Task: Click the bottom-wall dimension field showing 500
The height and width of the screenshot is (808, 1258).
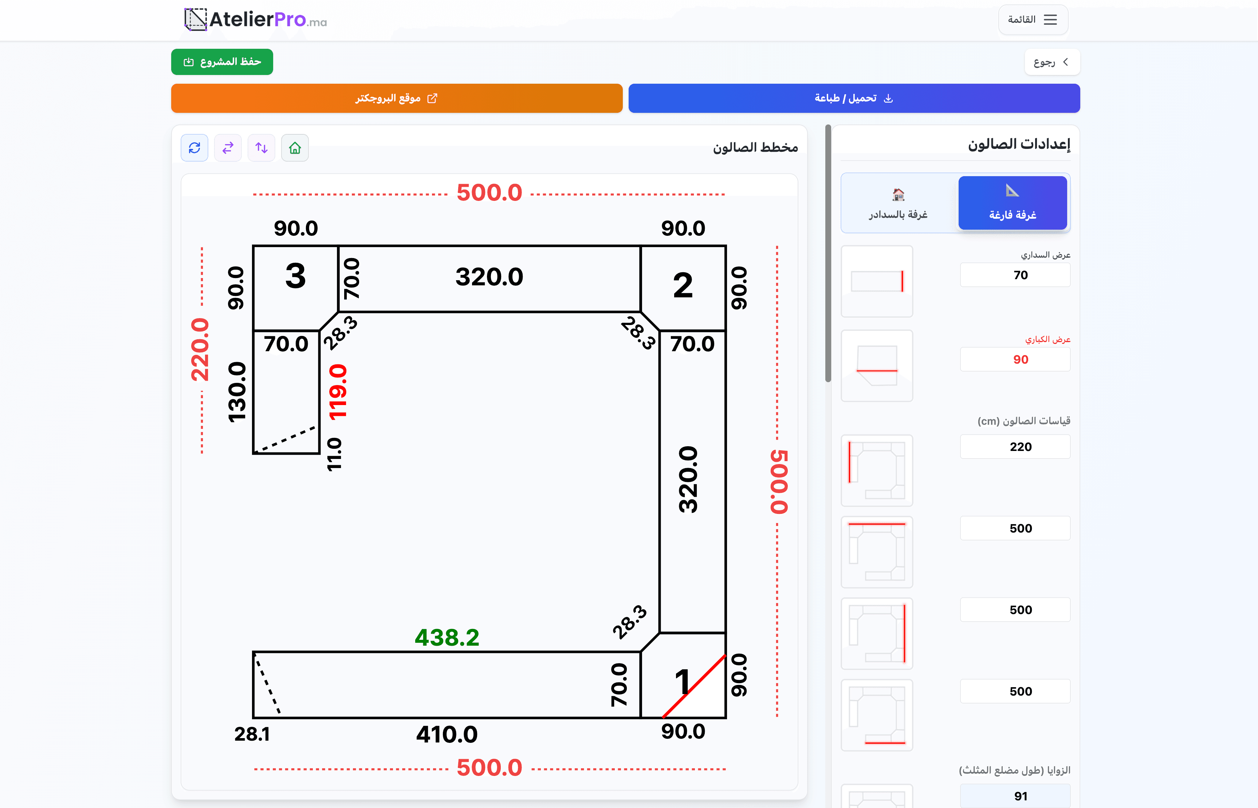Action: click(1015, 692)
